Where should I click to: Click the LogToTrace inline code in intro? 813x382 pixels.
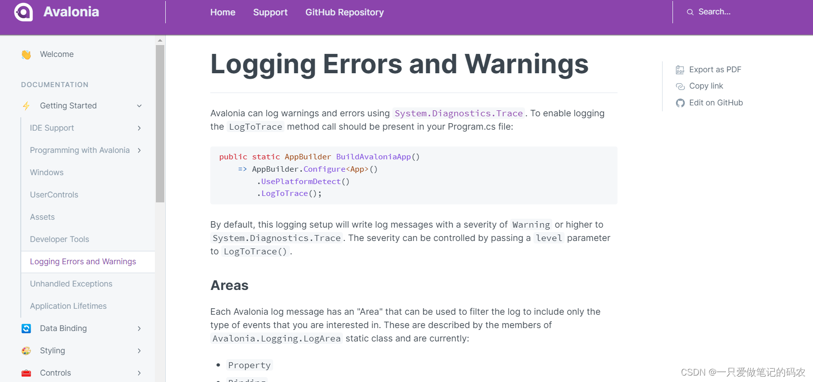tap(255, 127)
